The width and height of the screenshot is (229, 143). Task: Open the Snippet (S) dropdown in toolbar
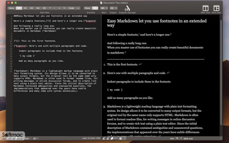pyautogui.click(x=113, y=8)
